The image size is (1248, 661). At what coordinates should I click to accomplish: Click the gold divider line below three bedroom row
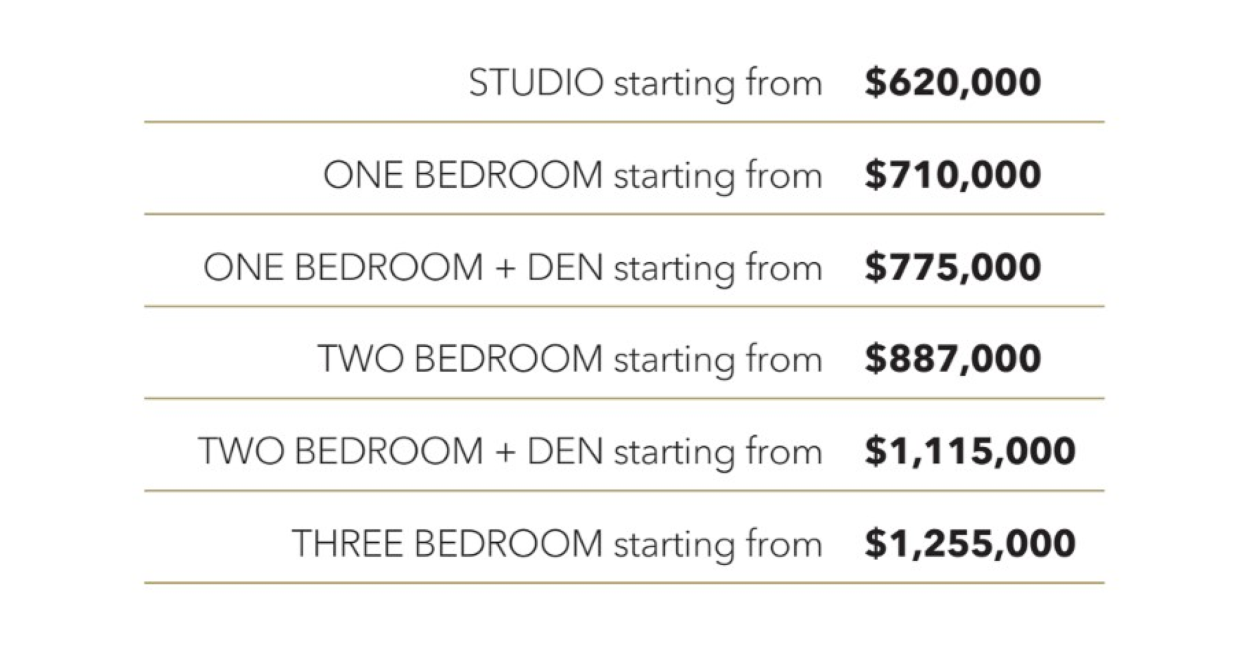tap(624, 582)
